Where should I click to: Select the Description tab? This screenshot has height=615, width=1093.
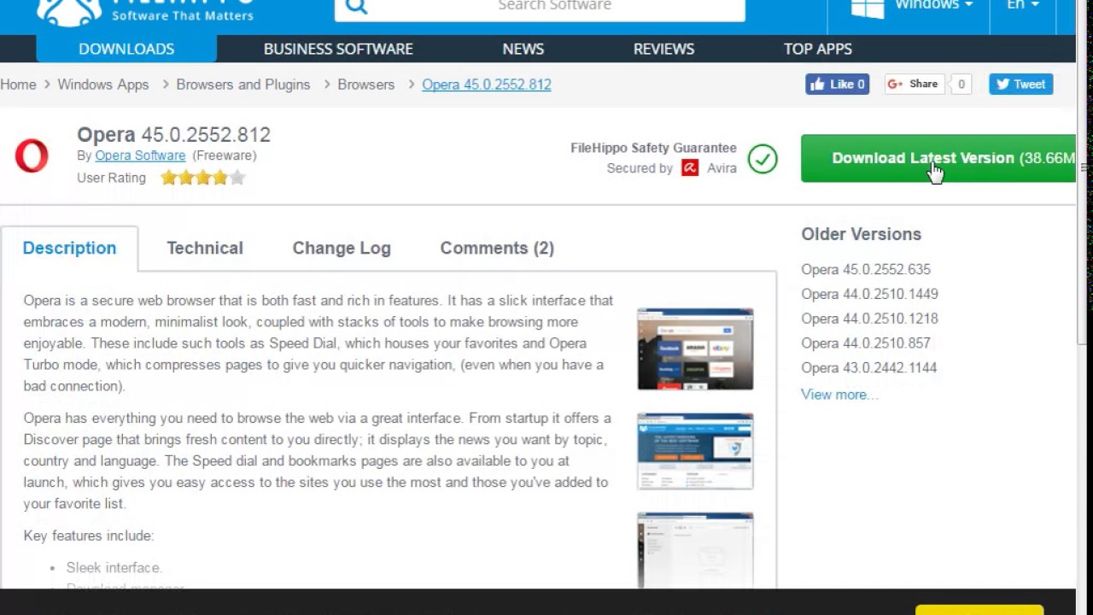point(69,248)
